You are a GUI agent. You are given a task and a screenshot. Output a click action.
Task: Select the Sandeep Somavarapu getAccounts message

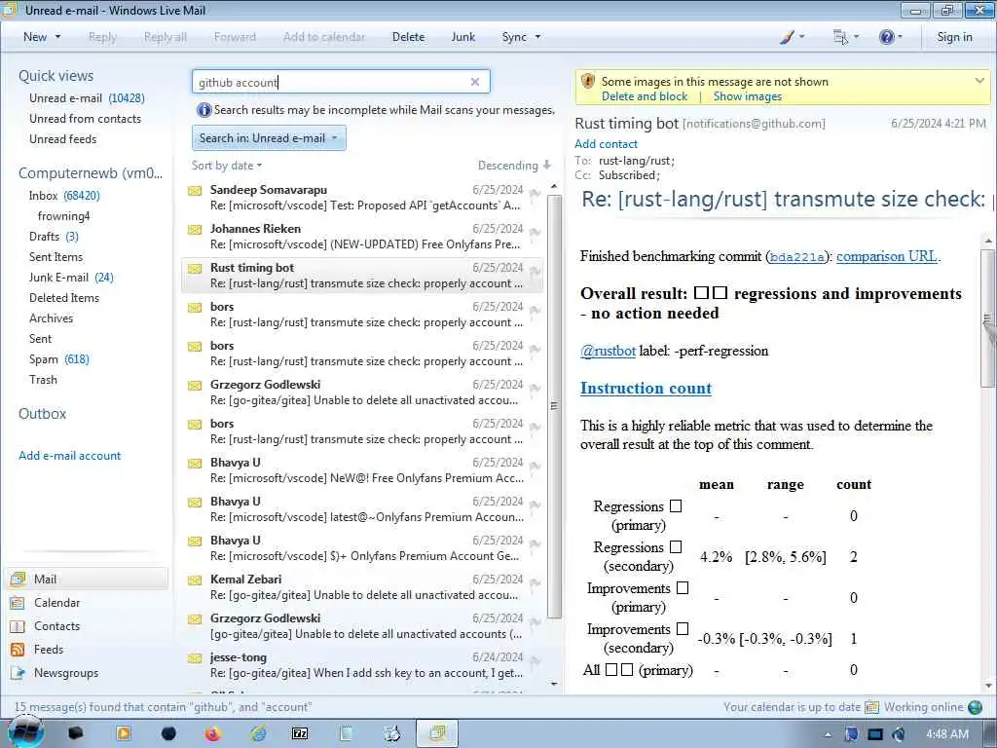[362, 197]
